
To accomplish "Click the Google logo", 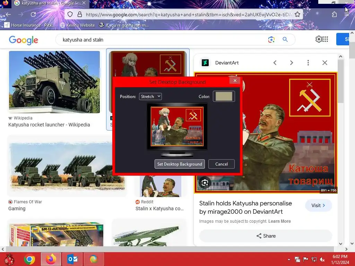I will (24, 40).
